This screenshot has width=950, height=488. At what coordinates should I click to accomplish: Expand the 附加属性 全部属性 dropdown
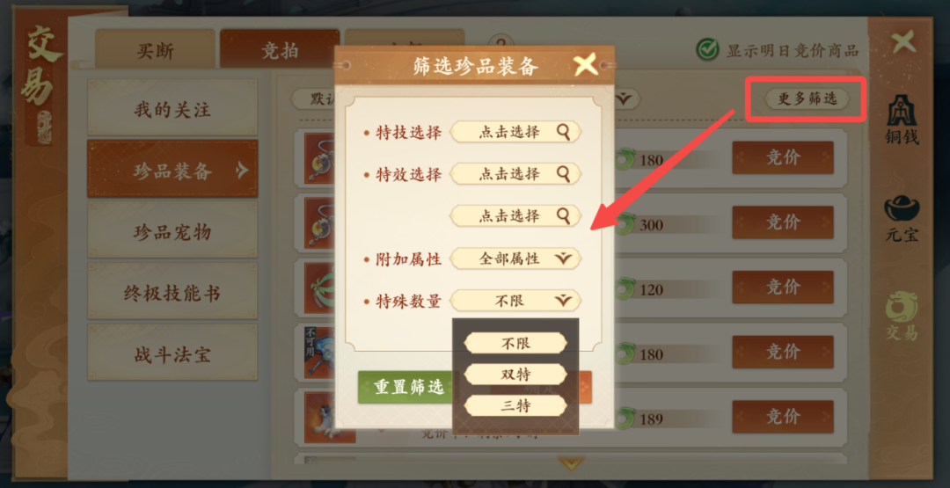click(515, 259)
